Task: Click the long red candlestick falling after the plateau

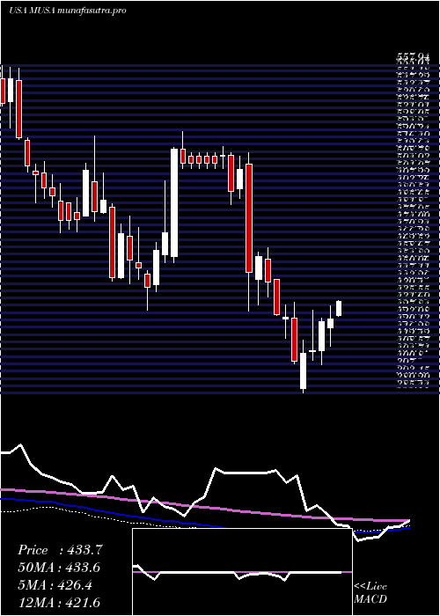Action: point(249,218)
